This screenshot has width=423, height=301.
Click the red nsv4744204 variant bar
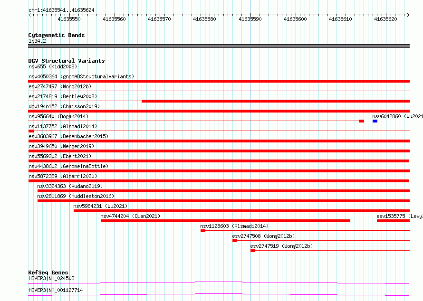tap(226, 221)
